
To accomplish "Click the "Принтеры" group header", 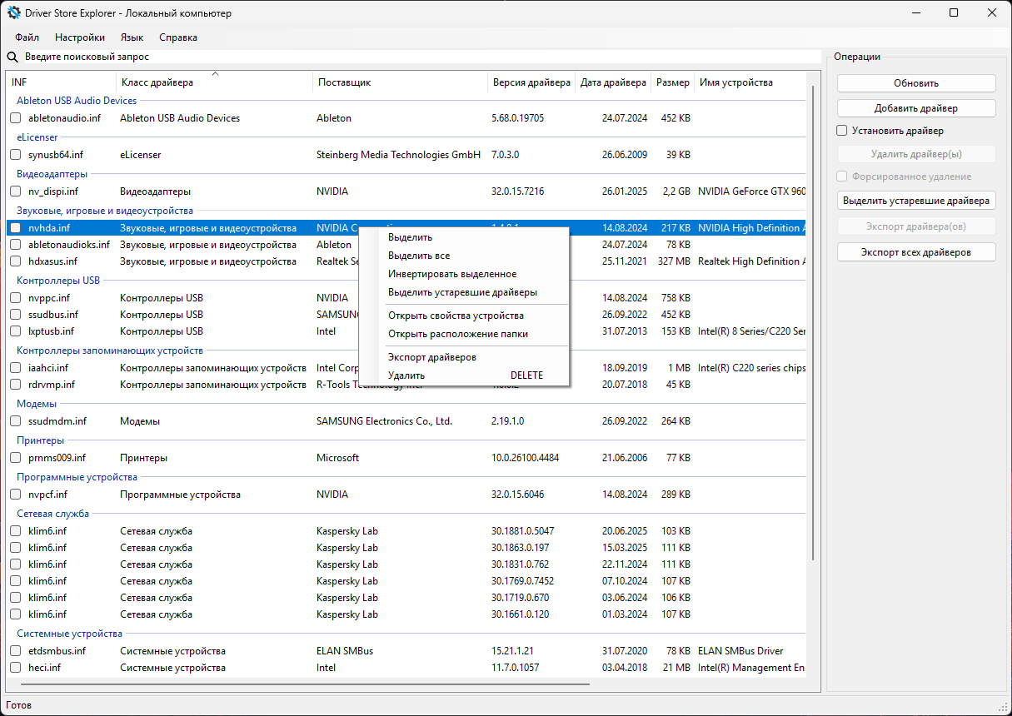I will pos(41,440).
